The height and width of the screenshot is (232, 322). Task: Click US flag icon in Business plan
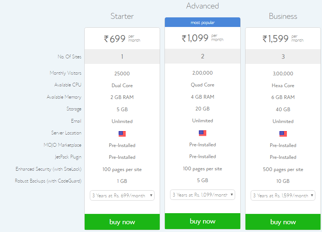coord(283,134)
